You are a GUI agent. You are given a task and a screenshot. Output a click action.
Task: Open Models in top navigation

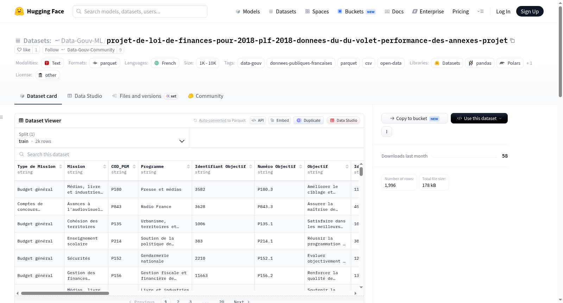(248, 11)
